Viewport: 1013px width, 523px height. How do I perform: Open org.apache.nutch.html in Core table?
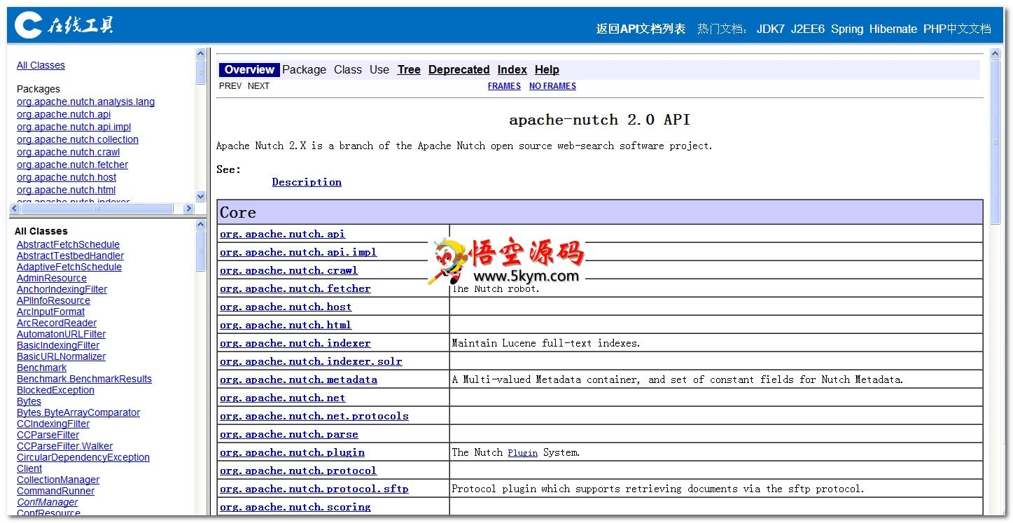[286, 325]
